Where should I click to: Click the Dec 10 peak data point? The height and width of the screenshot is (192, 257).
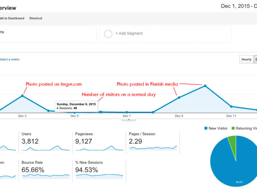point(205,86)
